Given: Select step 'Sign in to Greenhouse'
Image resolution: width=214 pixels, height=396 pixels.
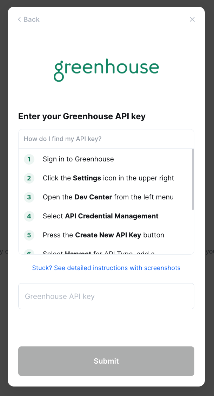Looking at the screenshot, I should point(78,159).
